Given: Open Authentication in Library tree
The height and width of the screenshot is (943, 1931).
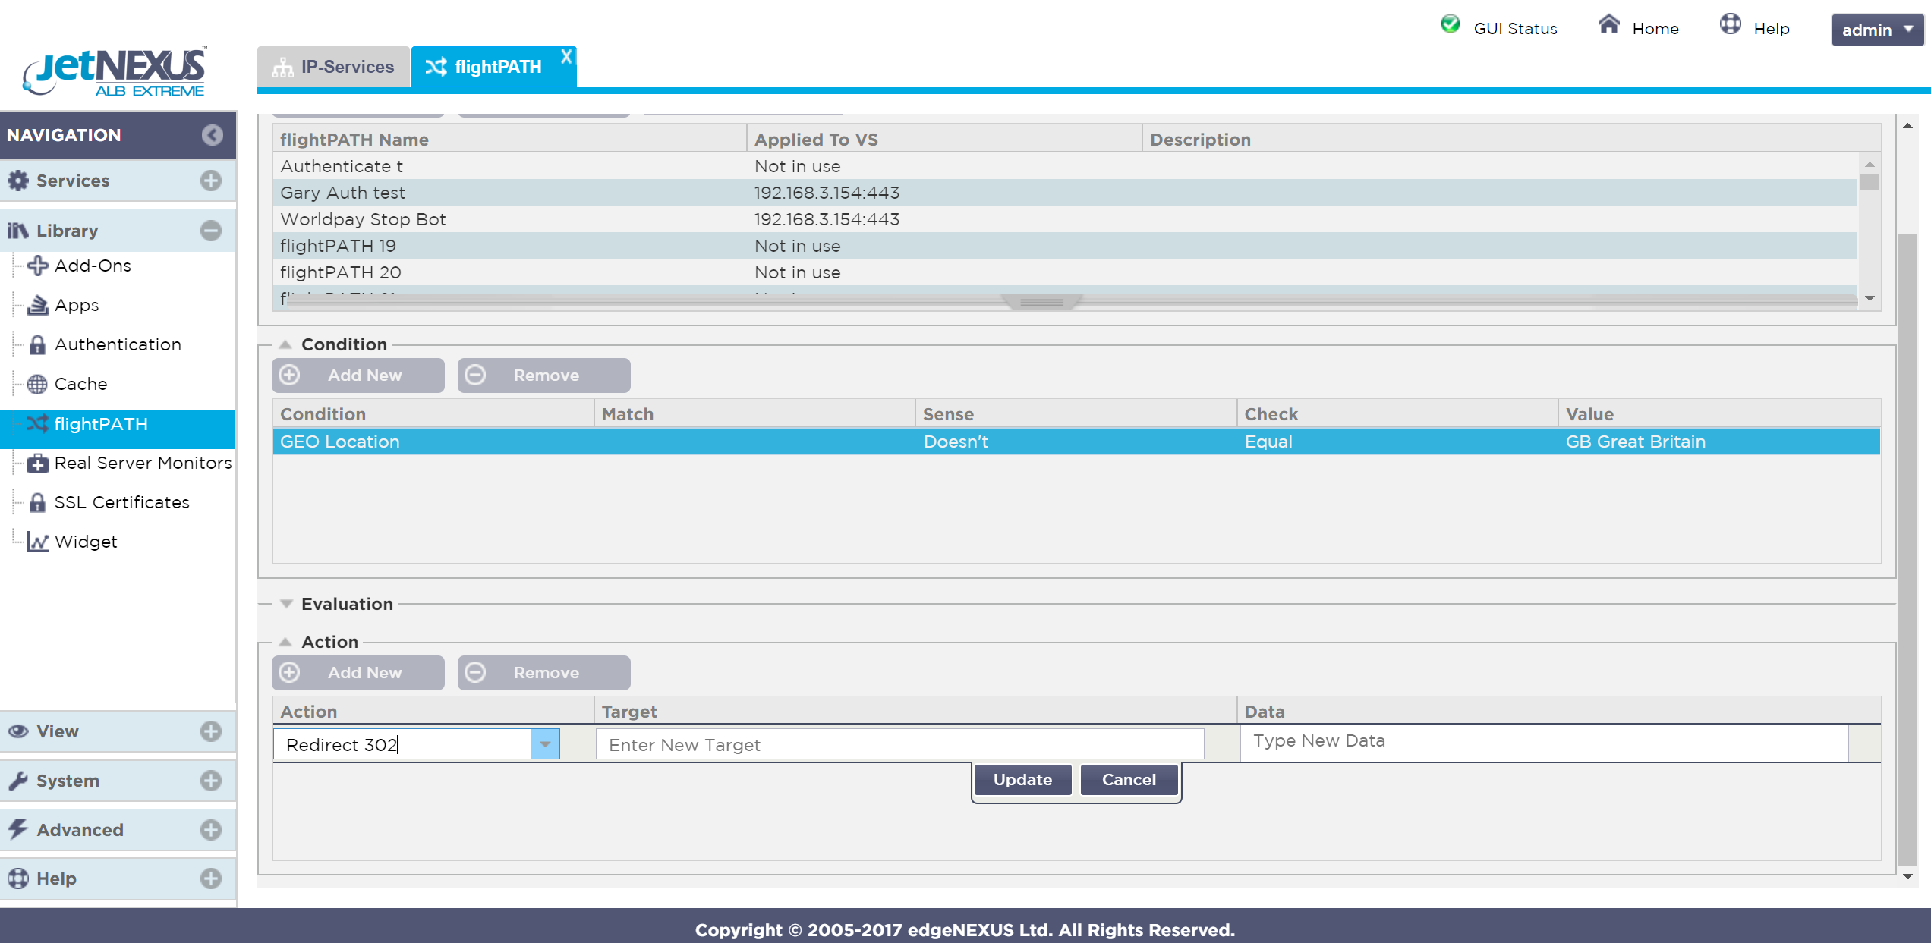Looking at the screenshot, I should point(118,344).
